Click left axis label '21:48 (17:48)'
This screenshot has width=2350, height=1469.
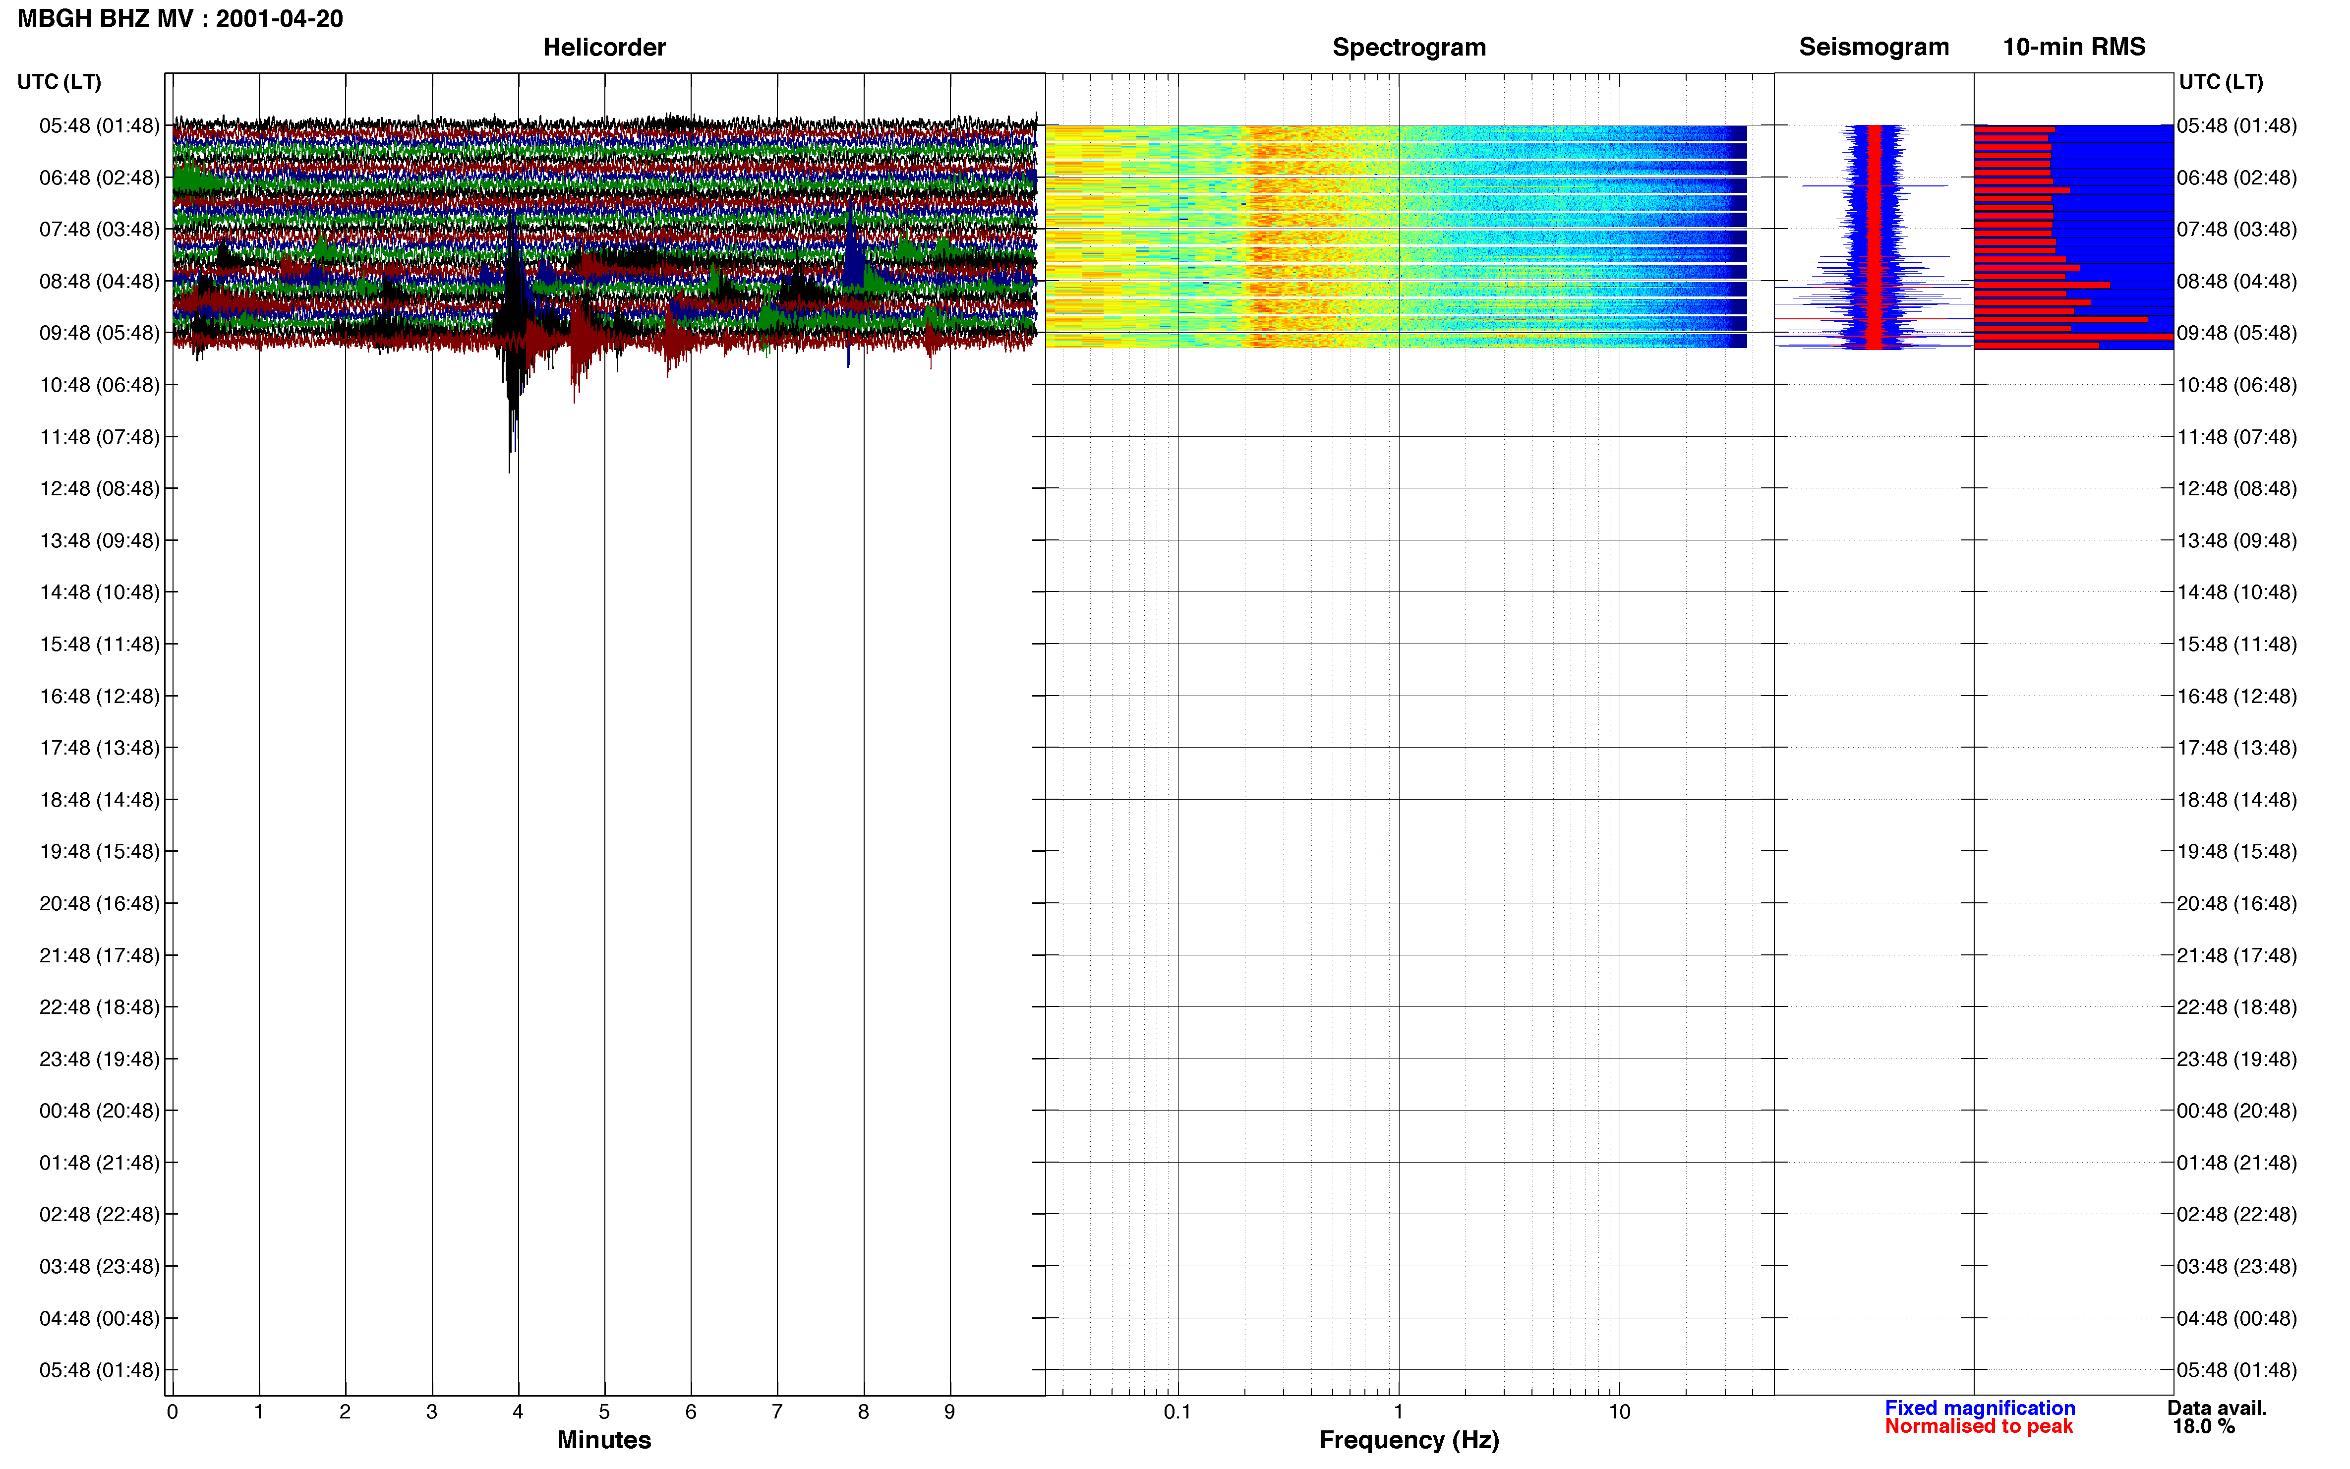pos(99,956)
